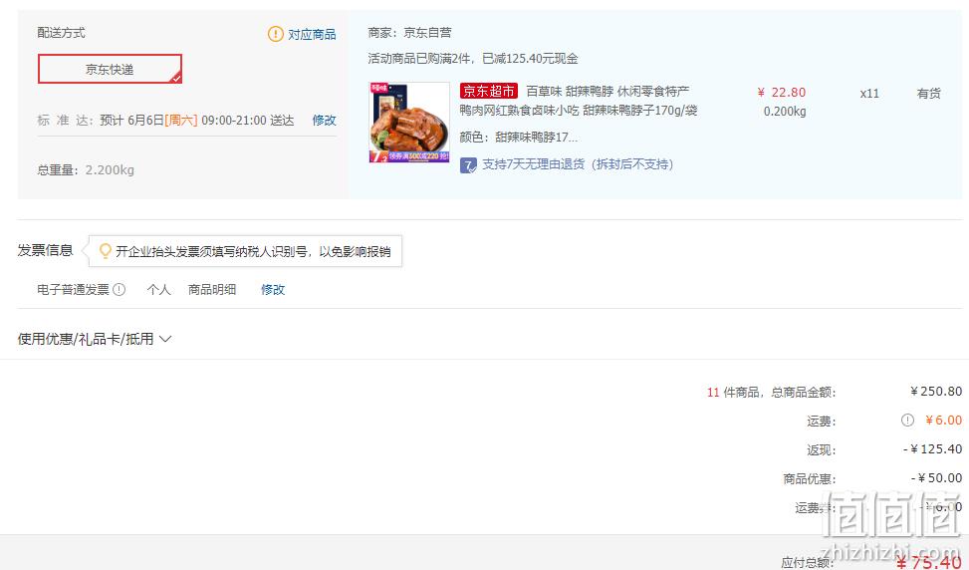Click the info icon beside the 运费 amount
This screenshot has width=969, height=570.
907,421
